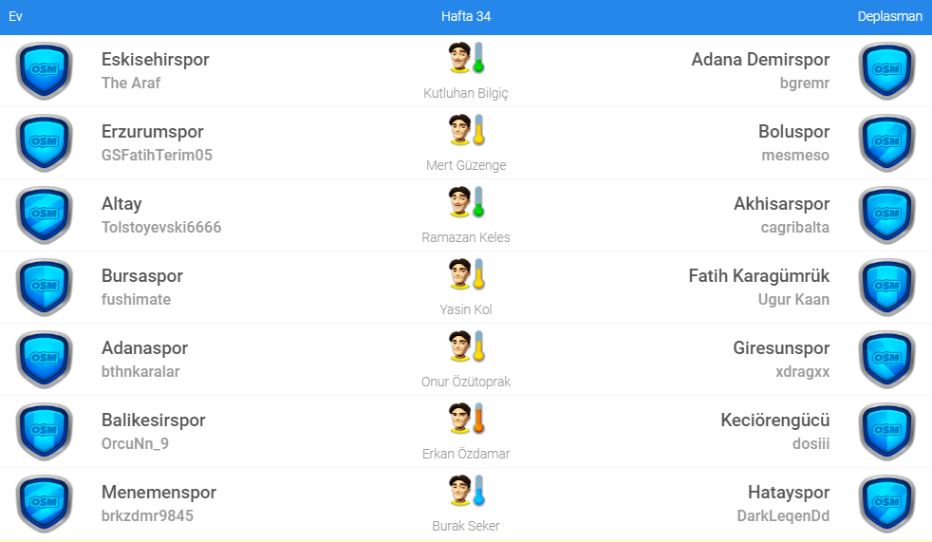Image resolution: width=932 pixels, height=542 pixels.
Task: Click Balikesirspor's home team shield badge
Action: (44, 432)
